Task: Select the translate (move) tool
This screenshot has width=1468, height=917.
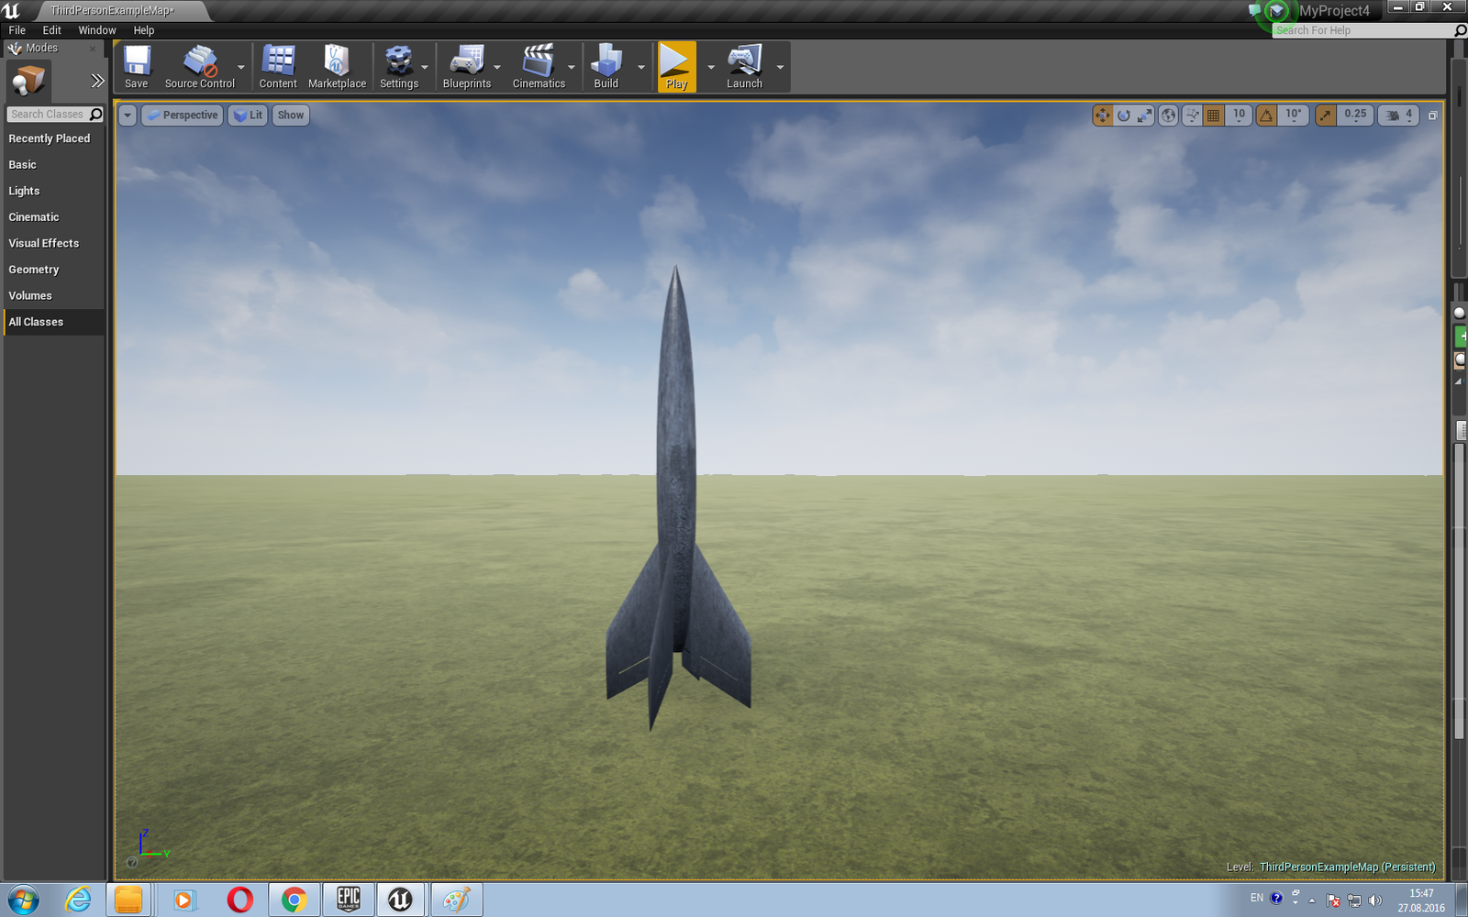Action: coord(1103,116)
